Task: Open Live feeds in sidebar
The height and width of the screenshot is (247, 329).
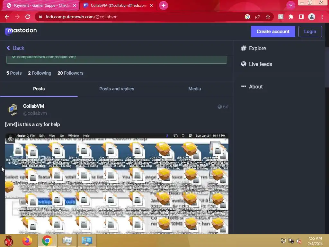Action: tap(256, 64)
